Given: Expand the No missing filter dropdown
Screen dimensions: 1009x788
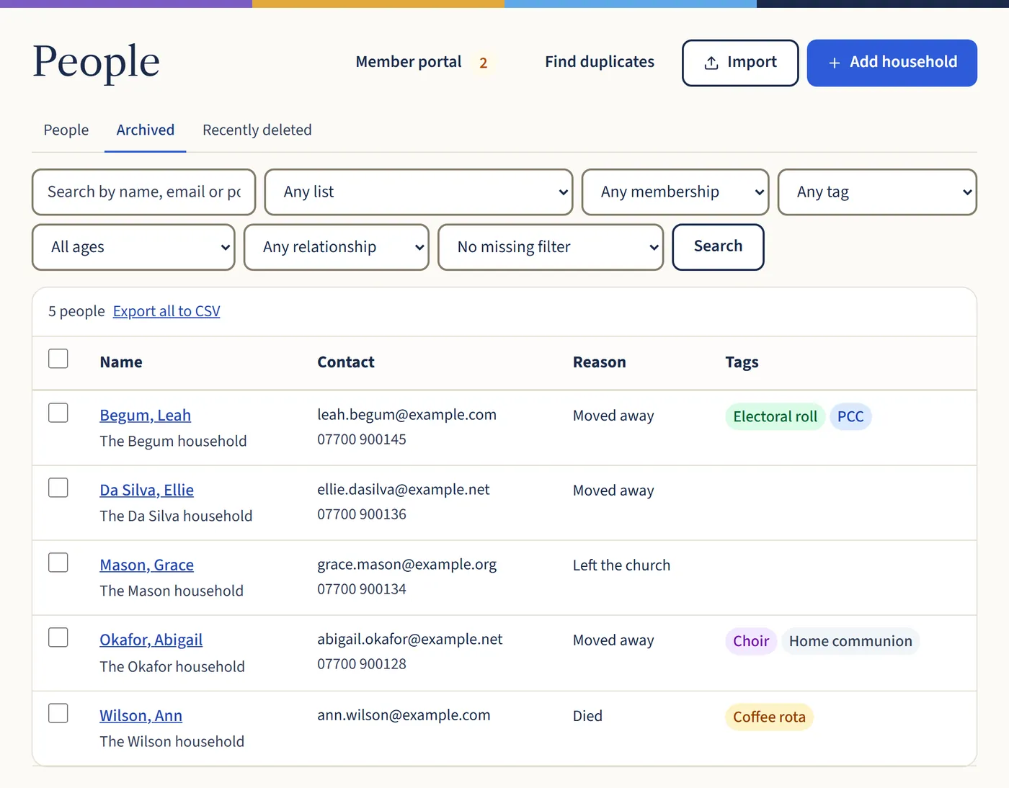Looking at the screenshot, I should 551,247.
